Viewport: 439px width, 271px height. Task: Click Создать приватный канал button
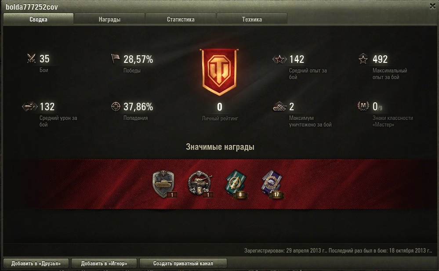coord(183,263)
